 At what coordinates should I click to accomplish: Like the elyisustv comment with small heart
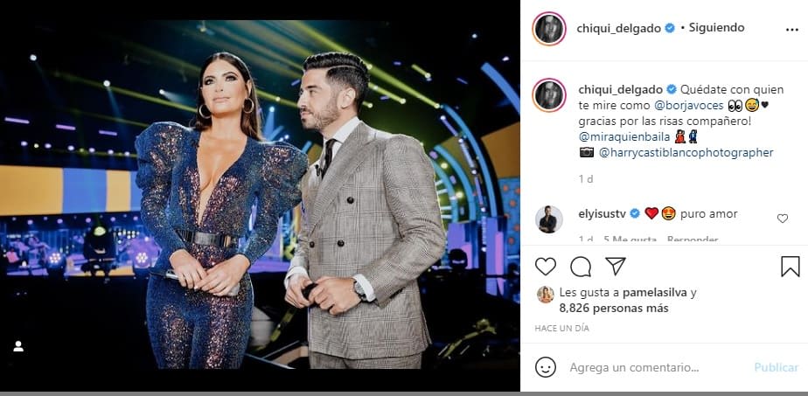click(783, 219)
